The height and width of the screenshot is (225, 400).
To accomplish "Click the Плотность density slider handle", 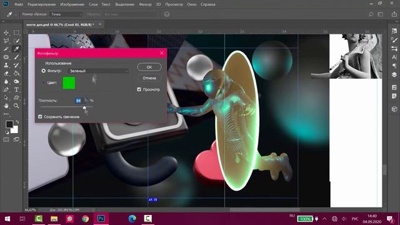I will pos(84,107).
